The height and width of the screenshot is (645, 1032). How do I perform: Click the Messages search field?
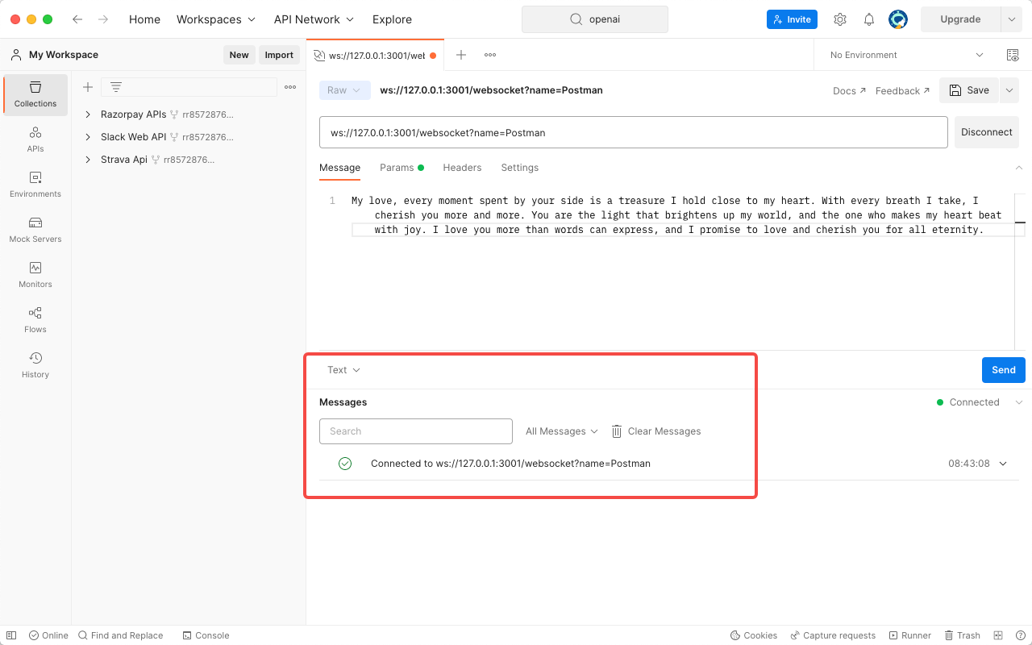tap(415, 431)
